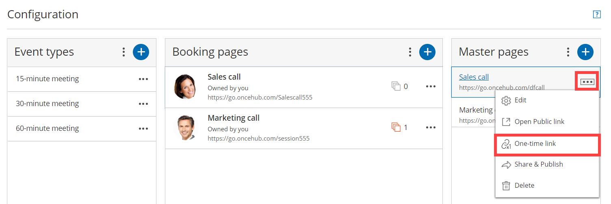Click the copies icon on Sales call booking page
This screenshot has width=611, height=204.
click(x=396, y=86)
